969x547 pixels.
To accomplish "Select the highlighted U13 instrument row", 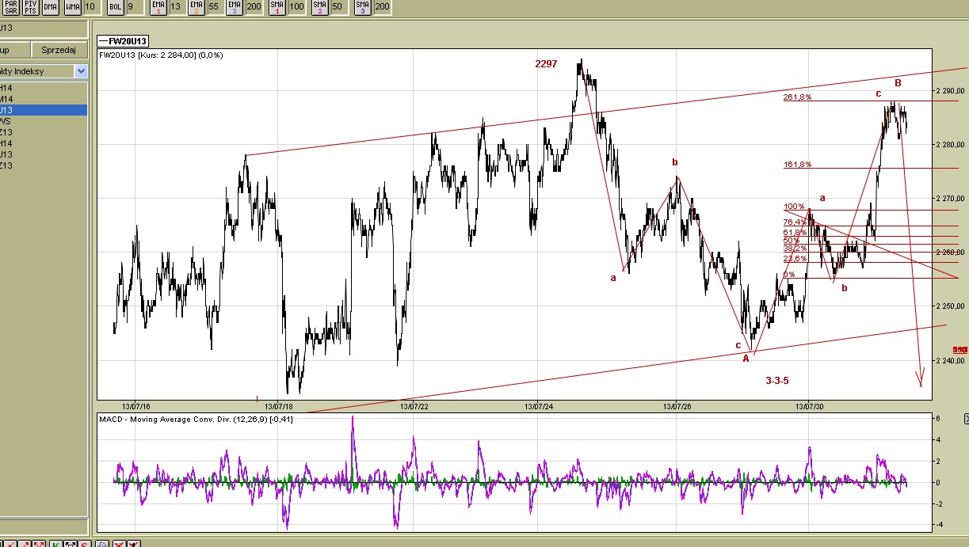I will click(x=43, y=110).
